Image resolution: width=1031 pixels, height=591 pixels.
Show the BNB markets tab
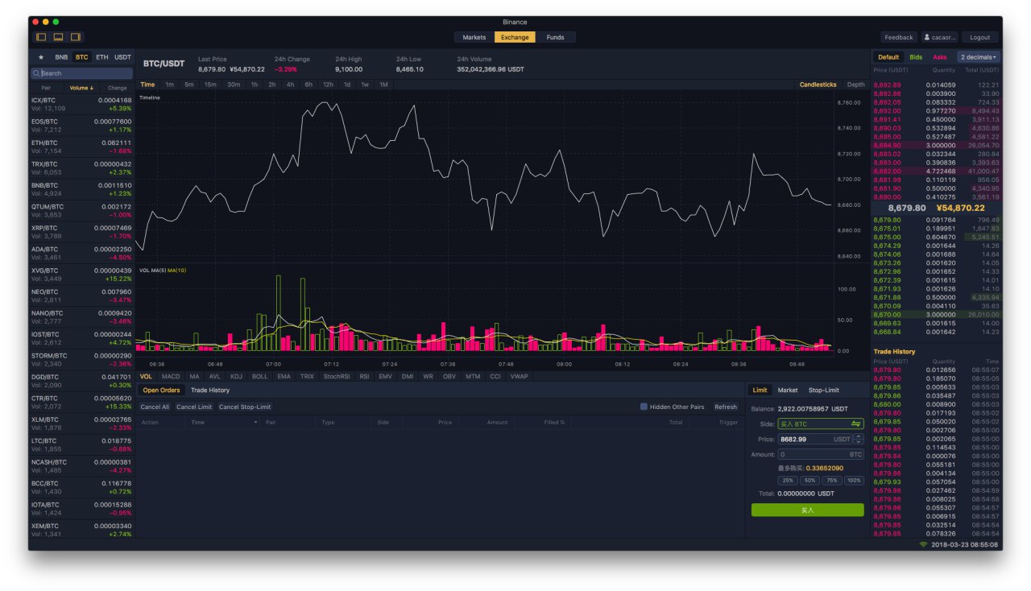61,57
